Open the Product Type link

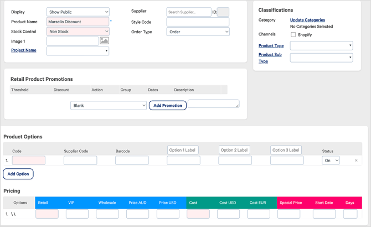[x=271, y=45]
